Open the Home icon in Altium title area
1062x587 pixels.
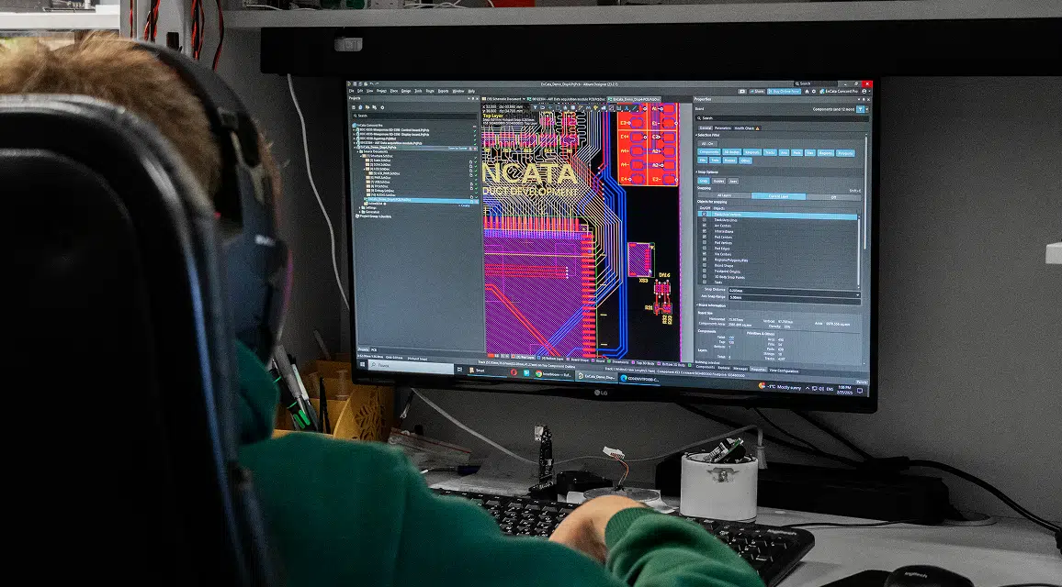807,92
